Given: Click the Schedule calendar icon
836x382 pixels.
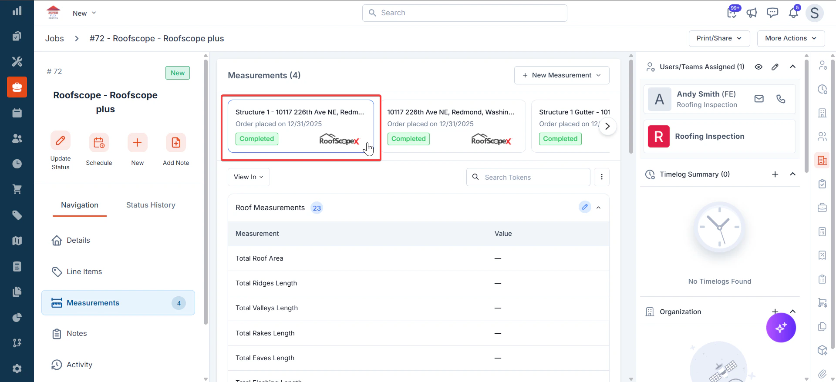Looking at the screenshot, I should pos(99,143).
